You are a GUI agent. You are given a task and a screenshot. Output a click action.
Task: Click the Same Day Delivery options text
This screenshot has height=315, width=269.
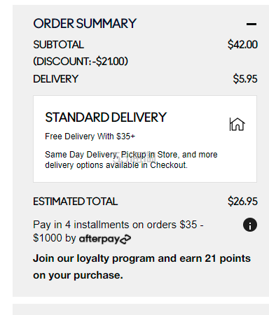click(131, 160)
